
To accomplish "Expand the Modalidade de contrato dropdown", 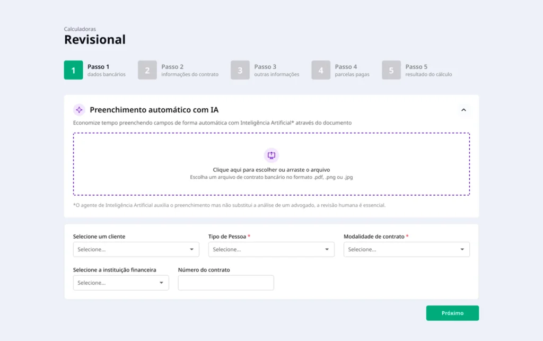I will point(406,249).
